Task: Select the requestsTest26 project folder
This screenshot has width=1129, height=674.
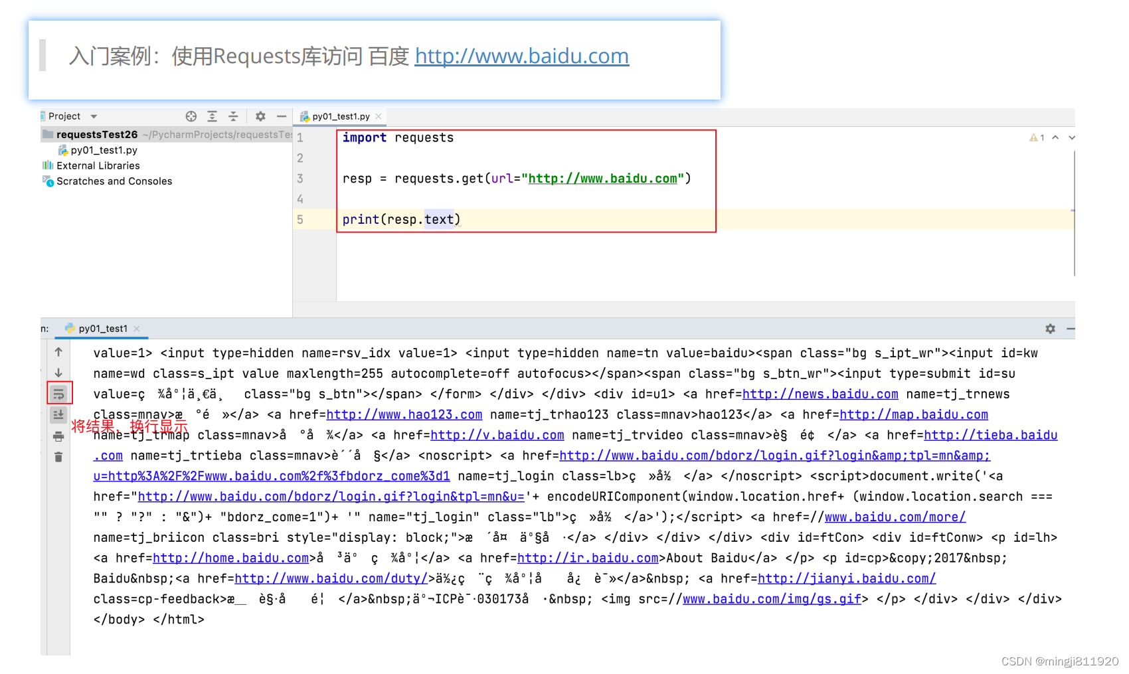Action: [x=97, y=134]
